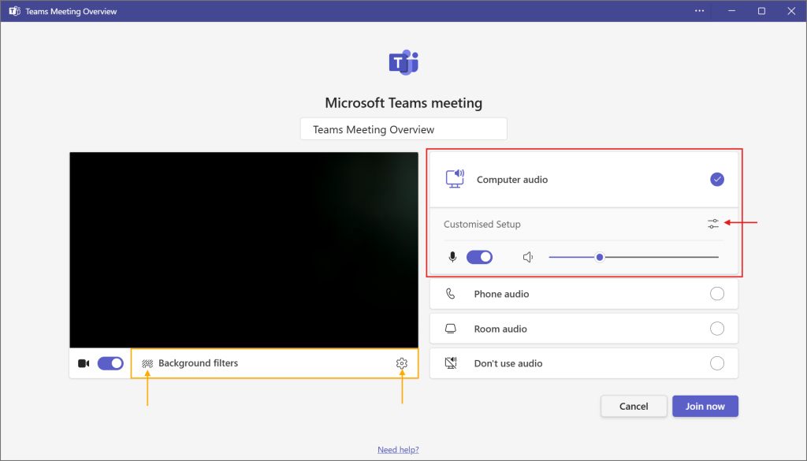Click the microphone icon
The height and width of the screenshot is (461, 807).
(x=452, y=257)
